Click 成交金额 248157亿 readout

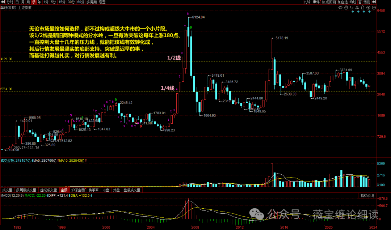point(15,161)
